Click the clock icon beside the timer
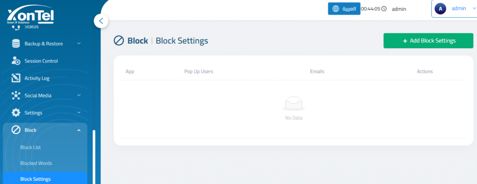The width and height of the screenshot is (477, 184). click(384, 9)
